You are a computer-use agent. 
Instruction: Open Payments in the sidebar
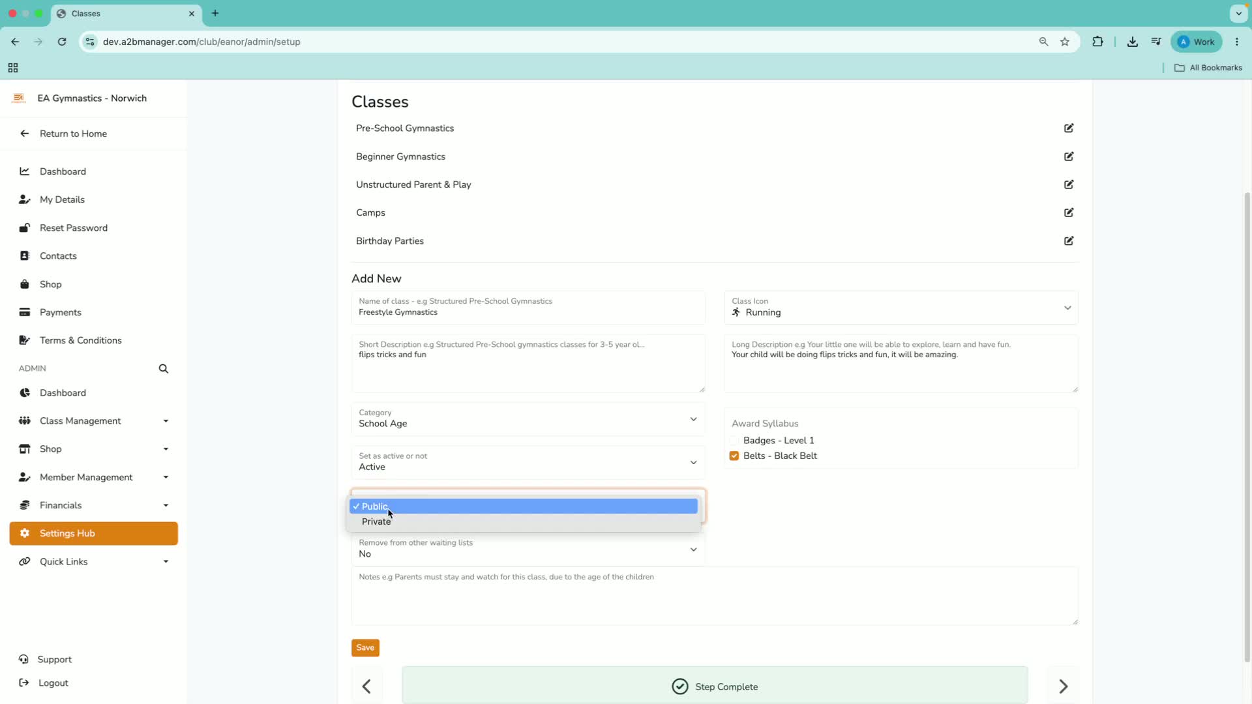click(x=61, y=313)
